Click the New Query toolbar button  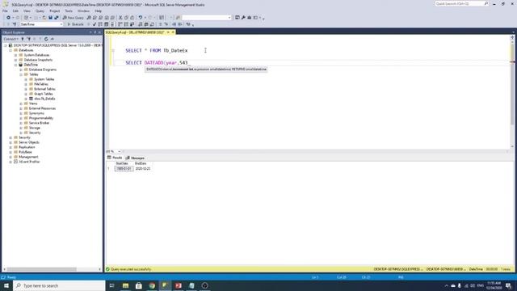(73, 18)
